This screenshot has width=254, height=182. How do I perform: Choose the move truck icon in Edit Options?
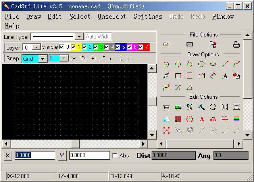[178, 107]
